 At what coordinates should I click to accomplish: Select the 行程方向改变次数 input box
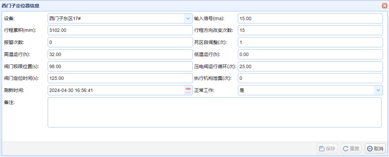pyautogui.click(x=310, y=30)
